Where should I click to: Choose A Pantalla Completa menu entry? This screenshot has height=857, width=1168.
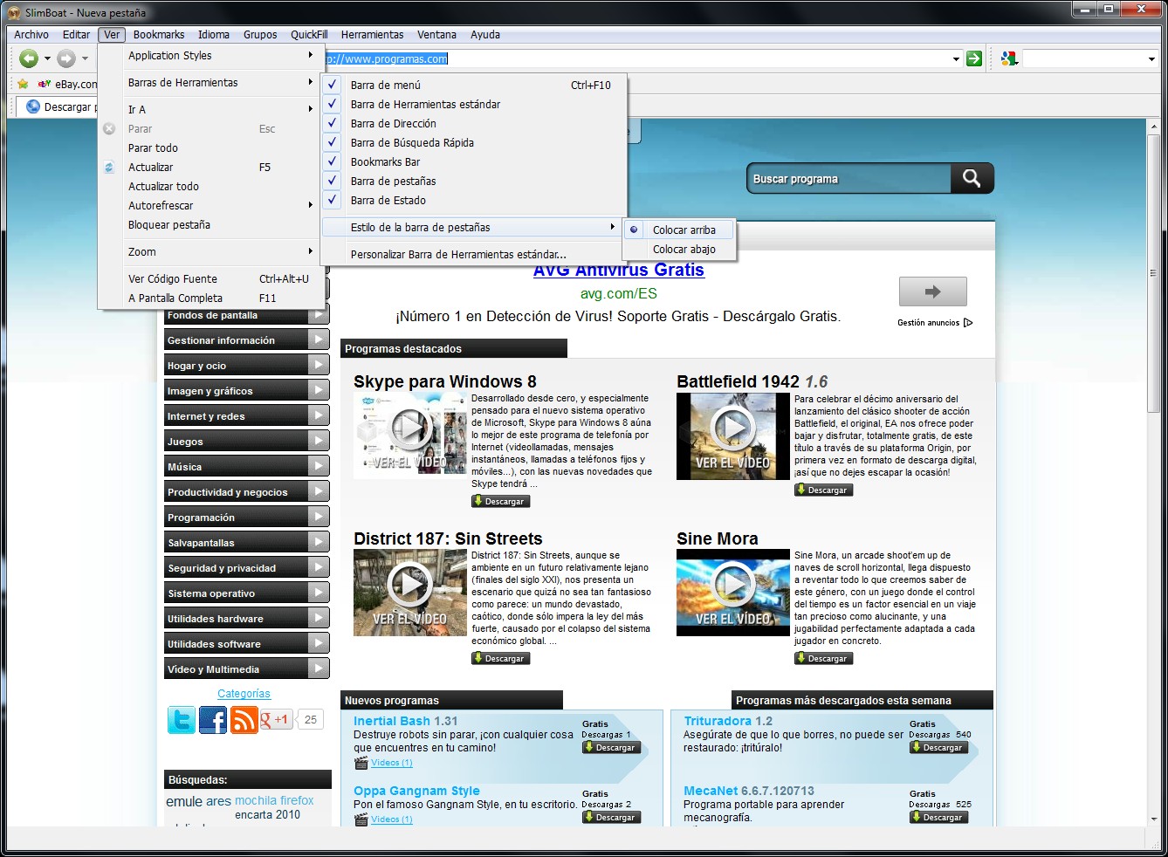point(211,298)
